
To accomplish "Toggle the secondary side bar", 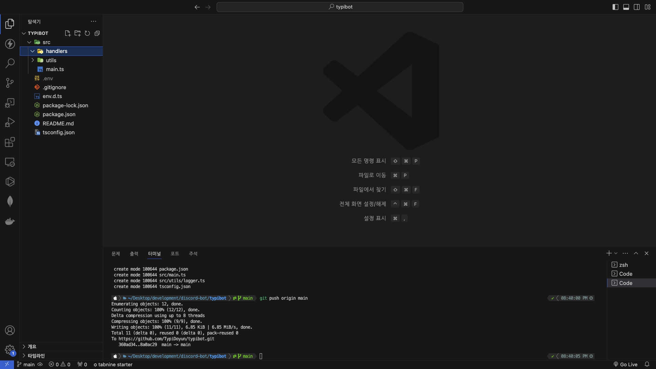I will [x=637, y=7].
